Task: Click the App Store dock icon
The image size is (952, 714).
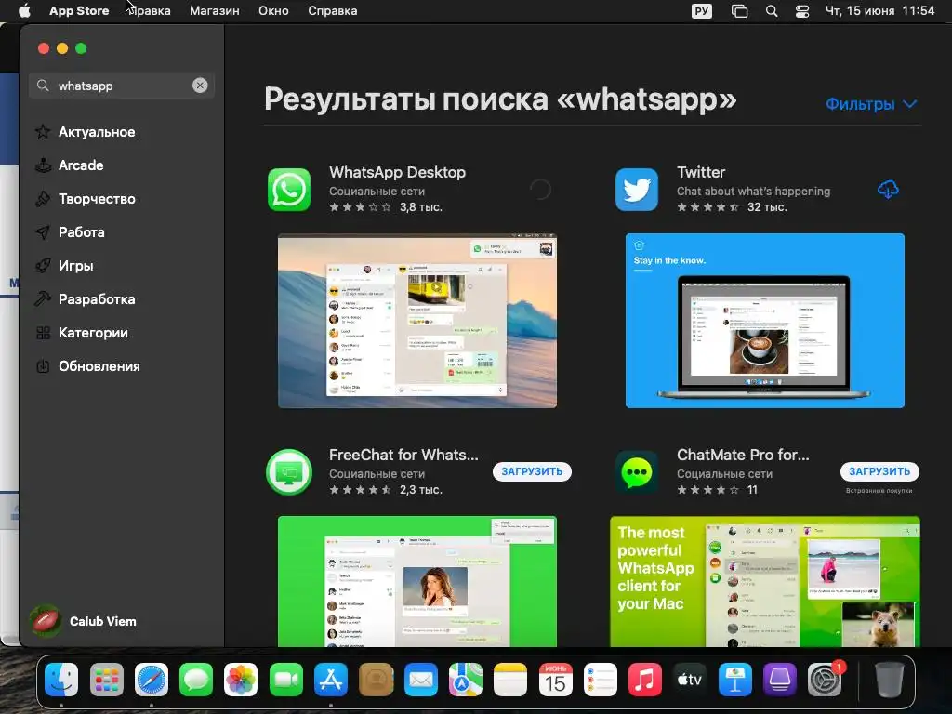Action: pyautogui.click(x=330, y=680)
